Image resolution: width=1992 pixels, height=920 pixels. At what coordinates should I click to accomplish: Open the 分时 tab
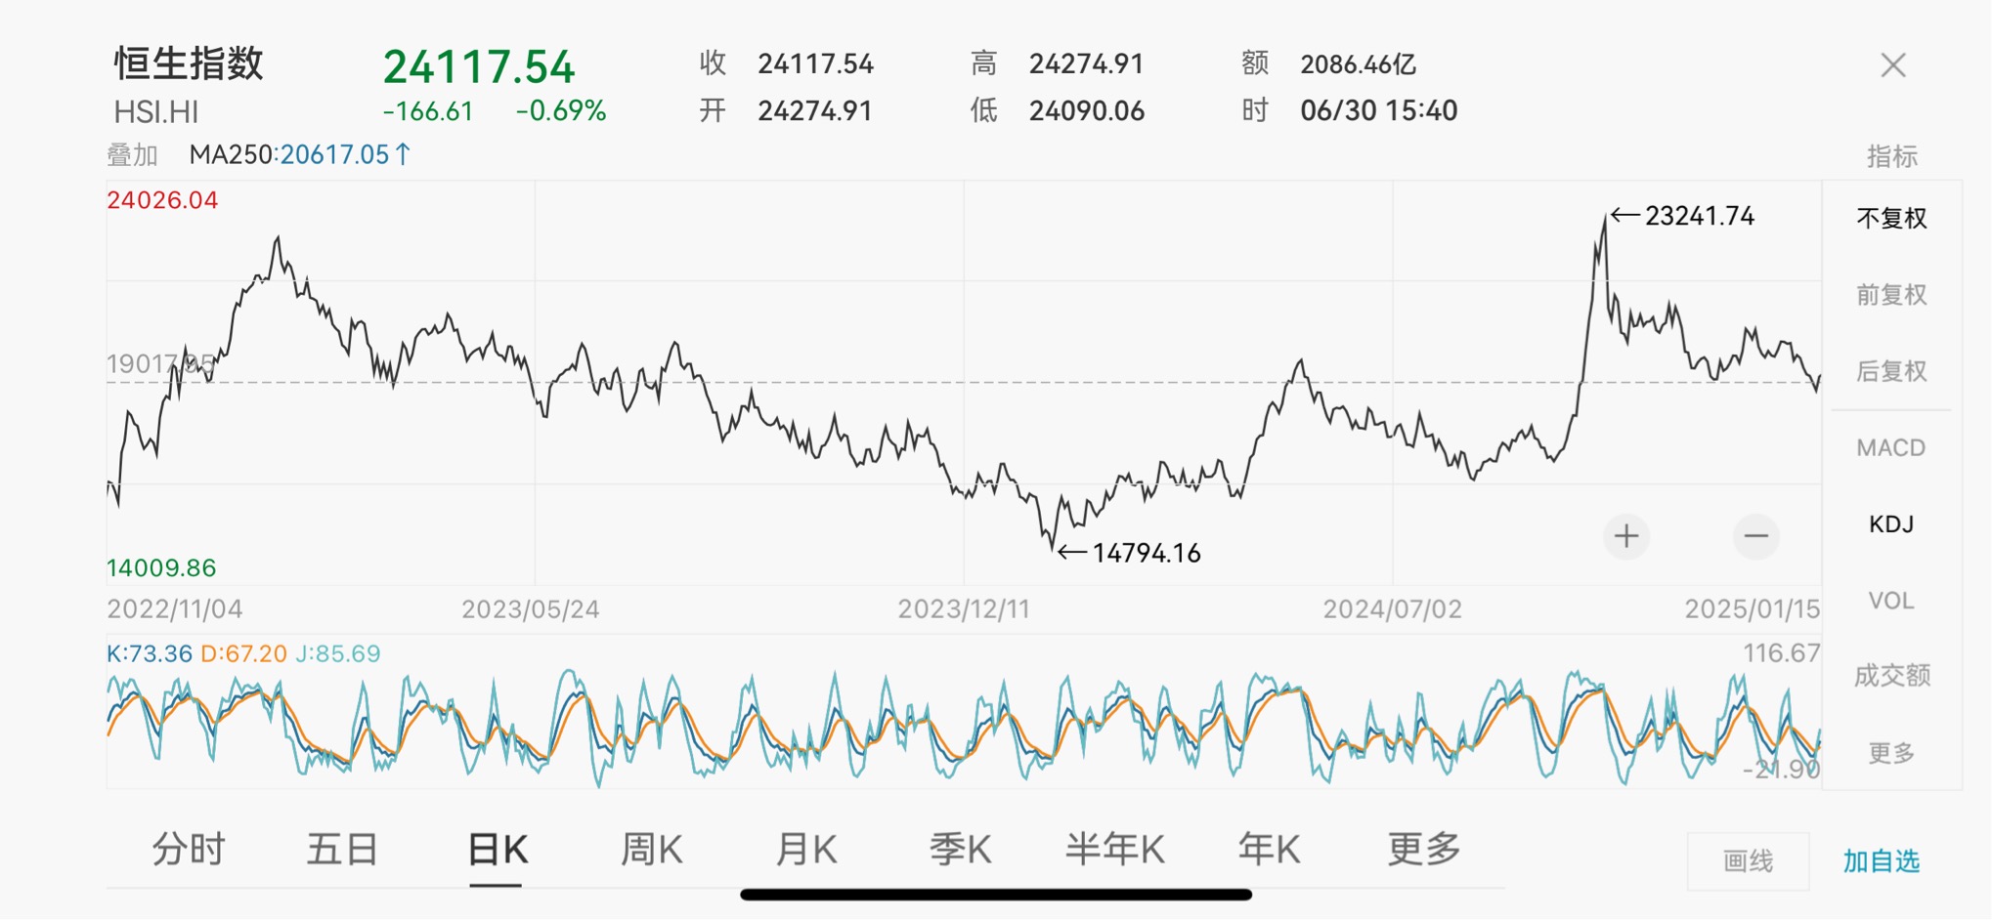click(189, 849)
